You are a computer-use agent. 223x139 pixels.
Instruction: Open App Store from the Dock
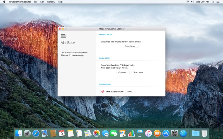[x=166, y=133]
